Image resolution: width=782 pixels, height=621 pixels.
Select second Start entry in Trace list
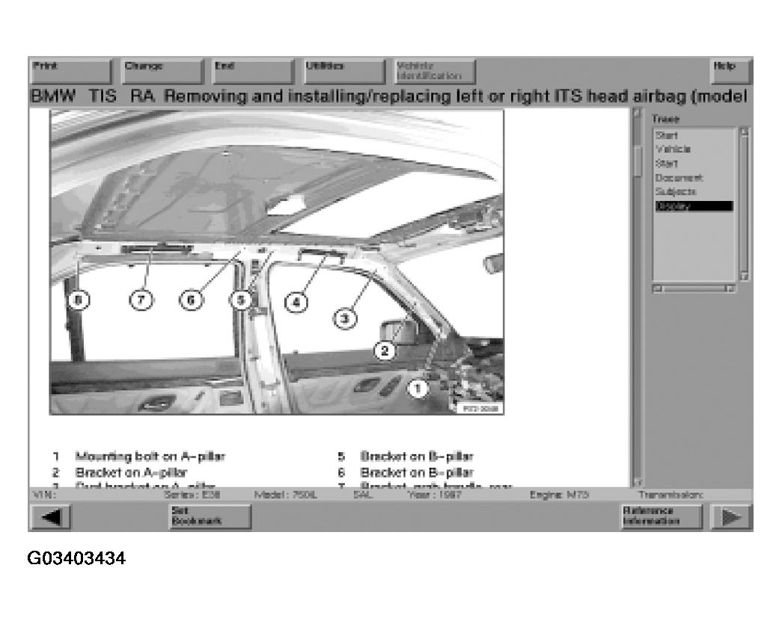666,164
